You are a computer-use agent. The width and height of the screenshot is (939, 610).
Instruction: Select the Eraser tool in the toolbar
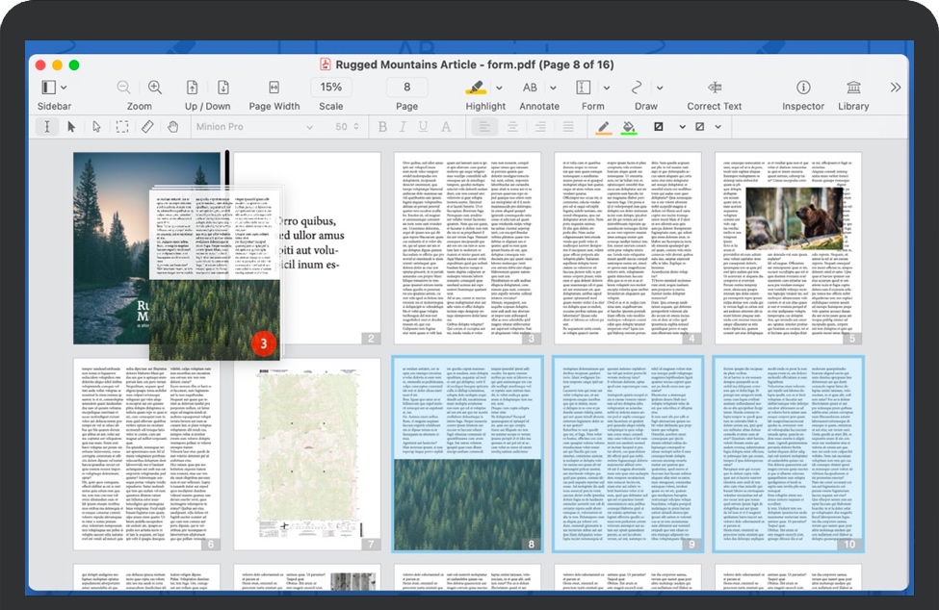(148, 127)
